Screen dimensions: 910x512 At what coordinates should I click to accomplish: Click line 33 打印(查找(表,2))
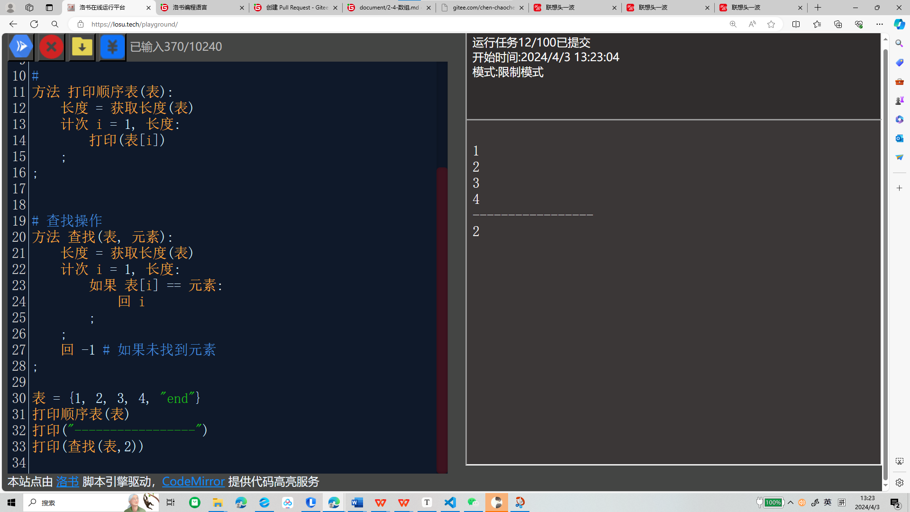pos(88,447)
